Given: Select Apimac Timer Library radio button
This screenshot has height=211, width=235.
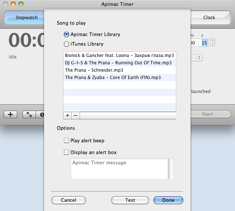Looking at the screenshot, I should click(x=66, y=34).
